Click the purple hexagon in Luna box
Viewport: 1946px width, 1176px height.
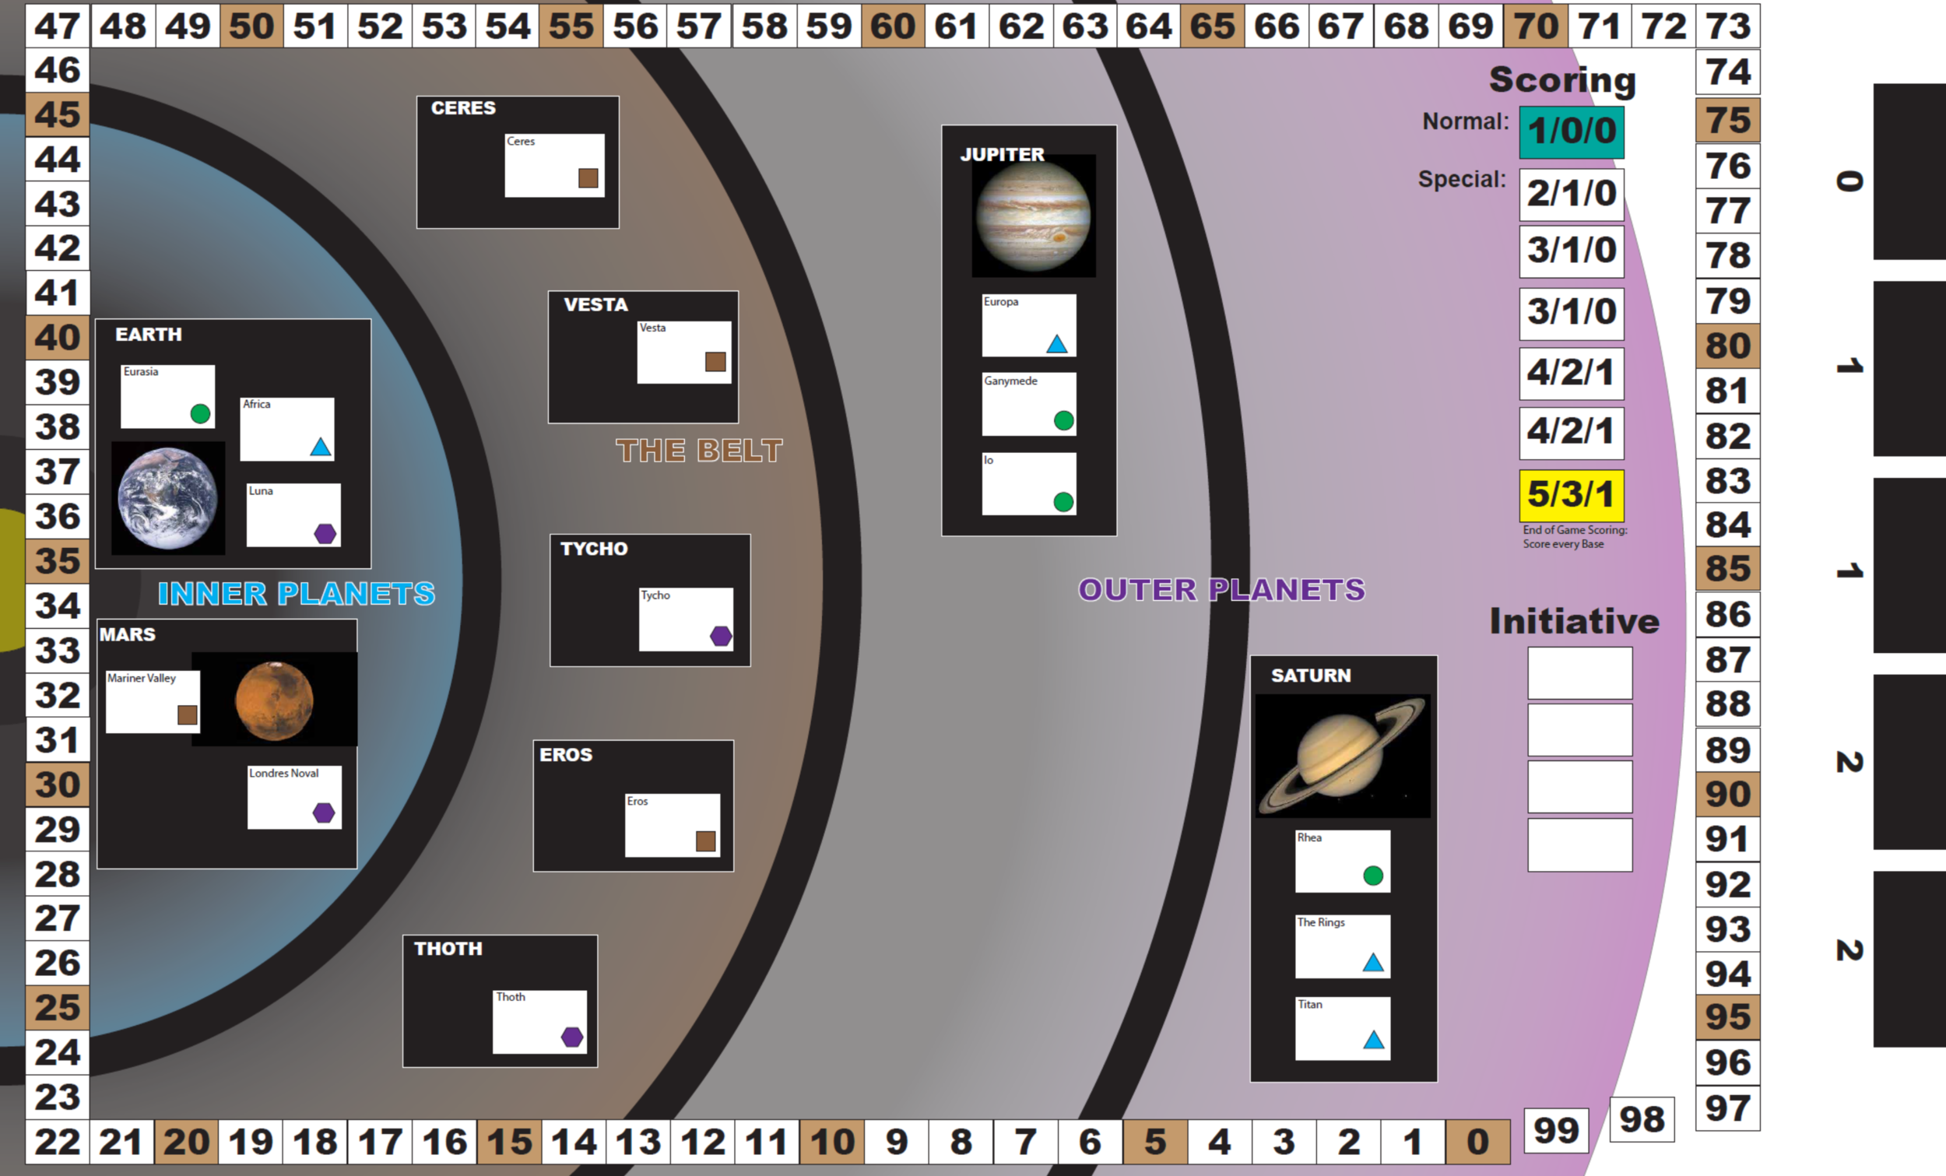(x=325, y=534)
